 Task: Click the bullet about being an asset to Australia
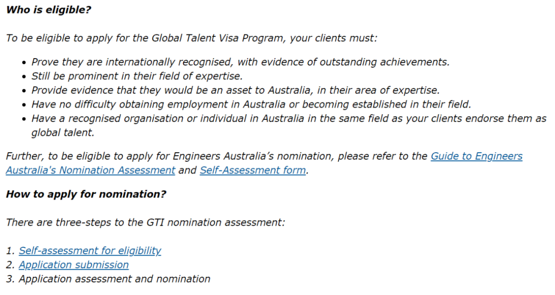(x=235, y=90)
